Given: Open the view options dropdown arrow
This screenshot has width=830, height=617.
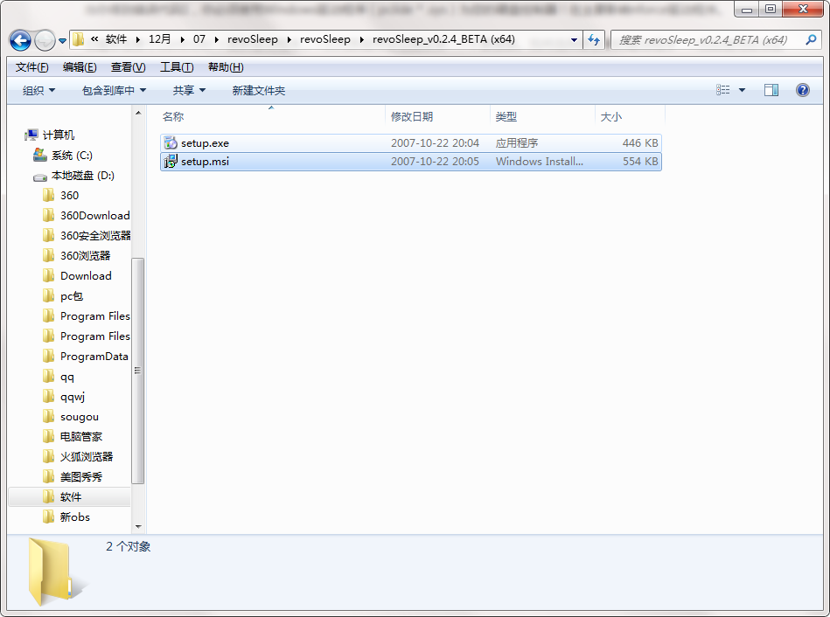Looking at the screenshot, I should point(742,90).
